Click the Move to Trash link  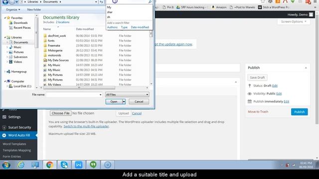point(258,111)
